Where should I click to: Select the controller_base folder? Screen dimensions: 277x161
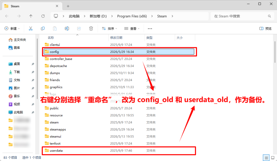coord(119,59)
